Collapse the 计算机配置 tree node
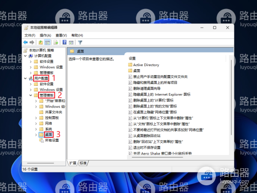 click(26, 56)
